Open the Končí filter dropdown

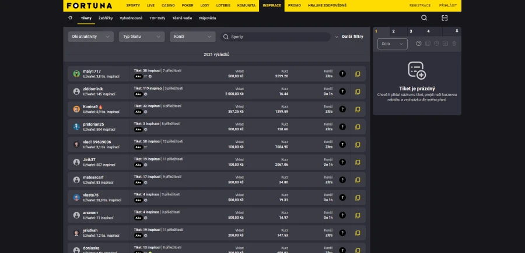(192, 37)
